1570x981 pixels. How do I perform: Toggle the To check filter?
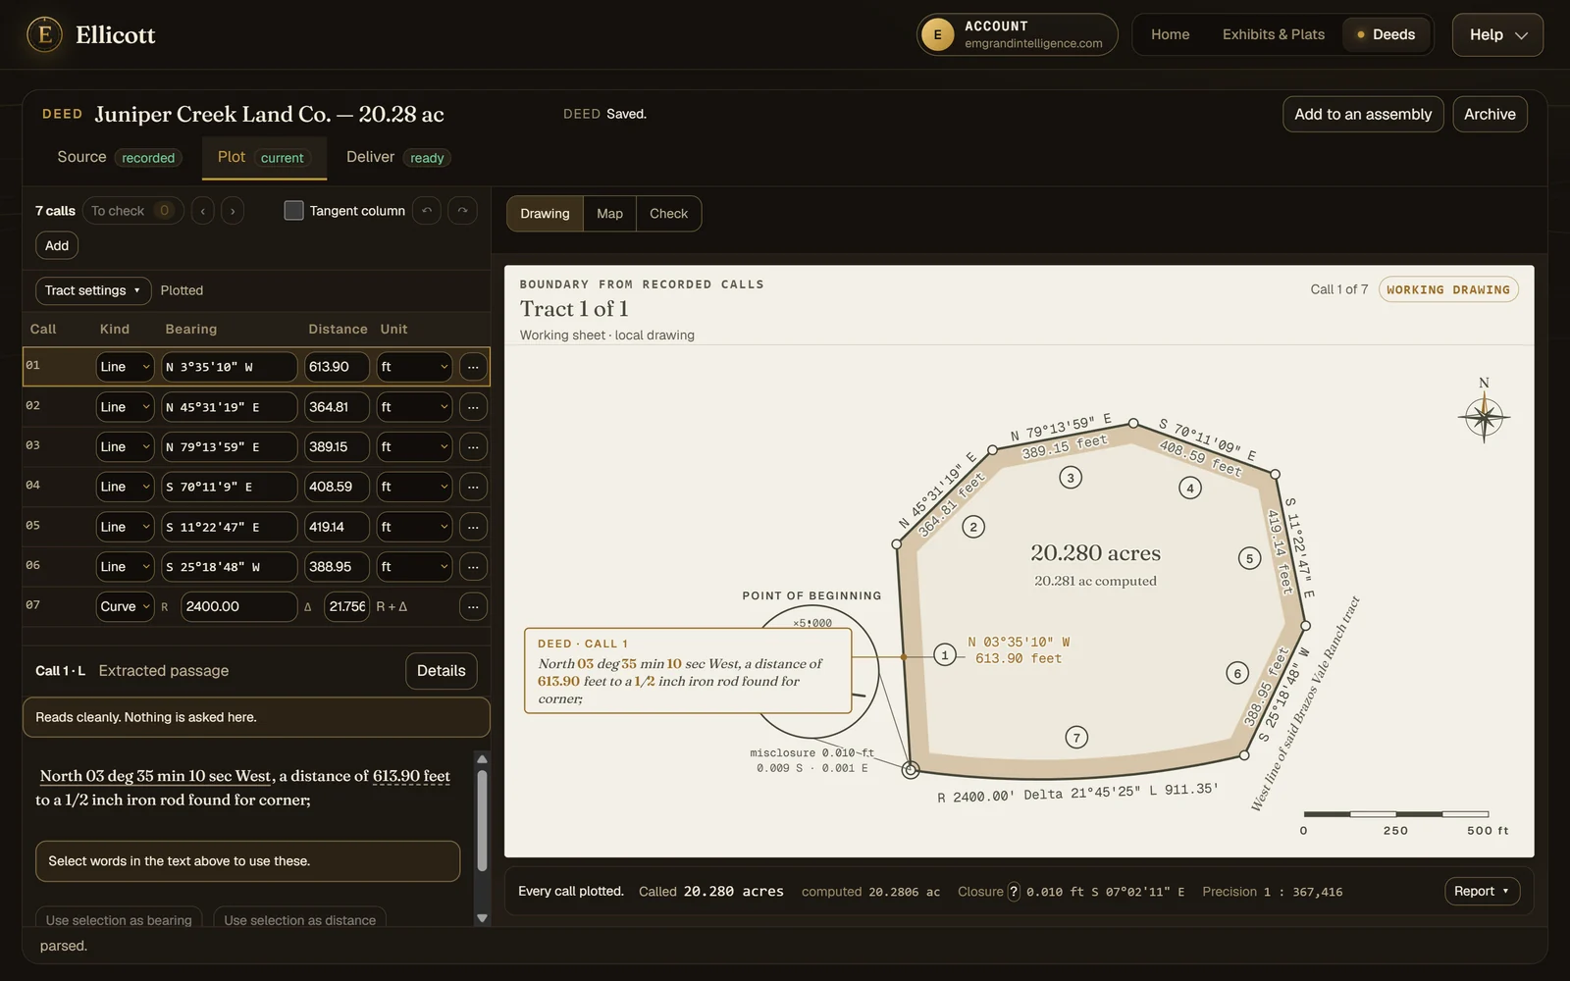[132, 211]
